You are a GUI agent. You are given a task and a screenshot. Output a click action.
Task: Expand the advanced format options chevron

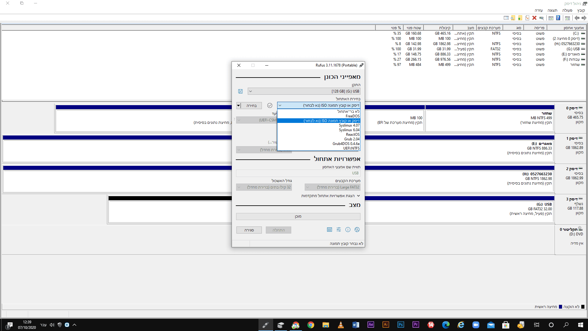[358, 196]
